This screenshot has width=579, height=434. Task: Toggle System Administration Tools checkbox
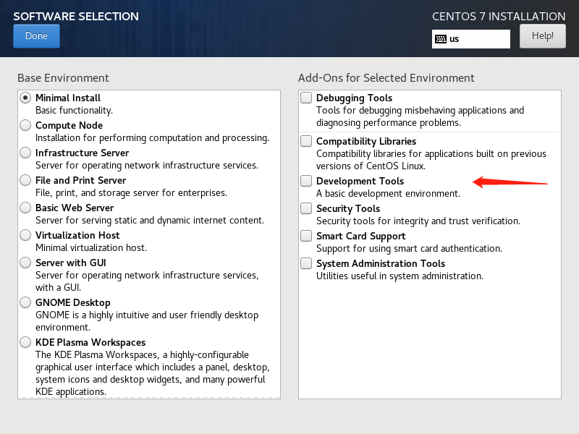(307, 263)
